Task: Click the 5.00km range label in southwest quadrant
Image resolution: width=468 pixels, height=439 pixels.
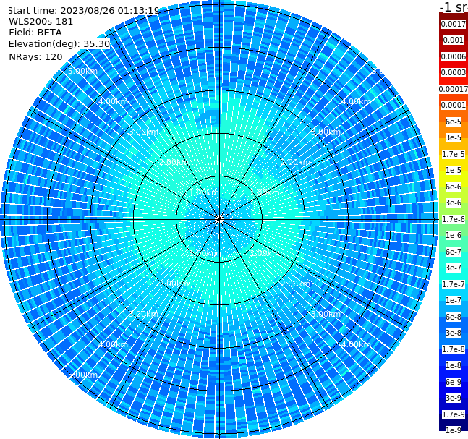Action: pyautogui.click(x=83, y=375)
